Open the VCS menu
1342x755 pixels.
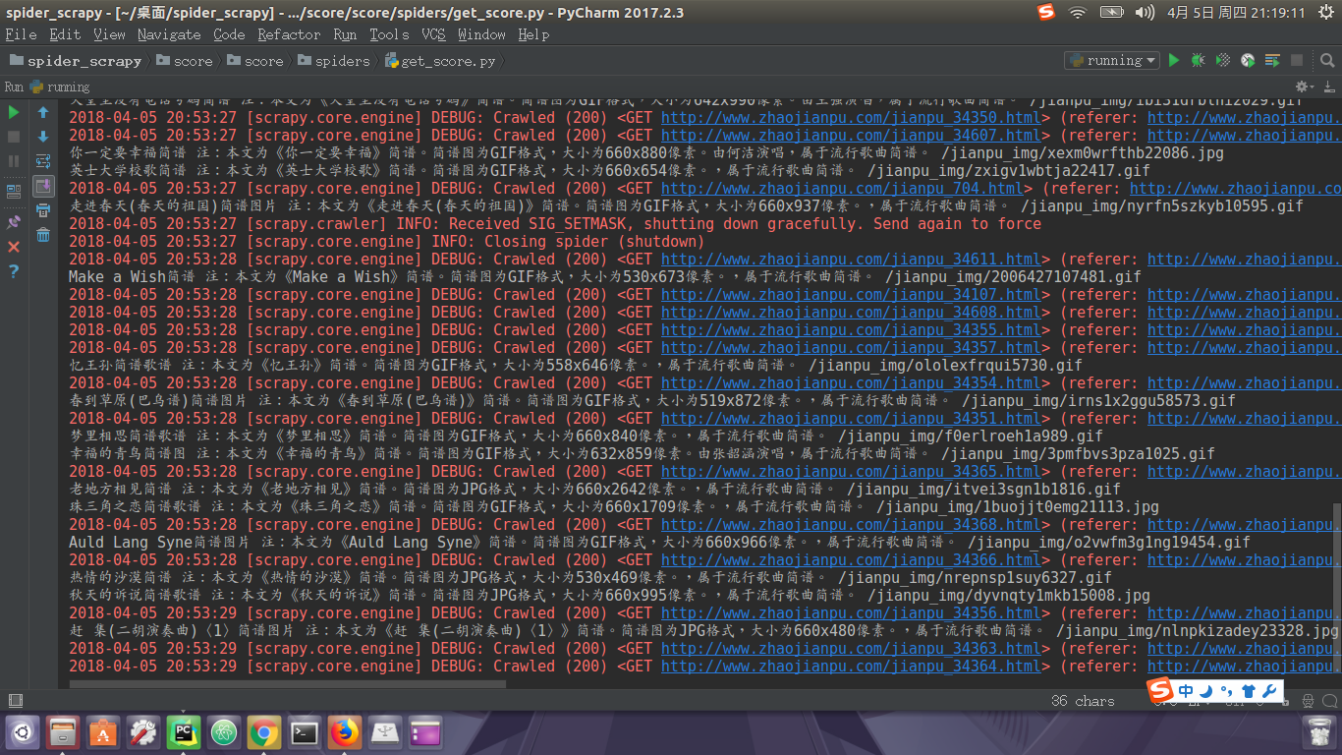click(433, 34)
